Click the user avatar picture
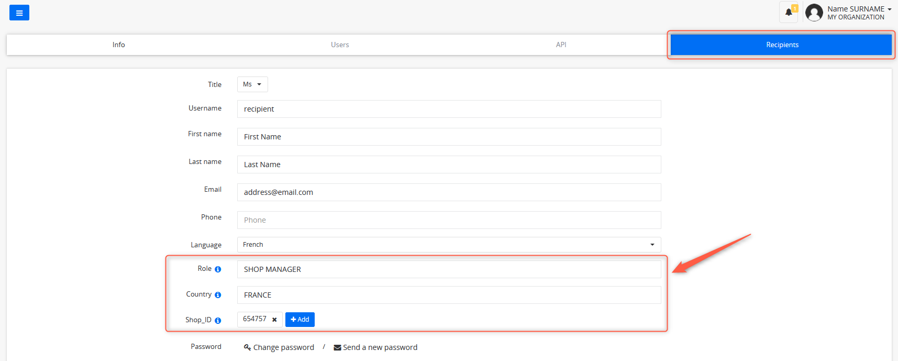The height and width of the screenshot is (361, 898). click(814, 13)
